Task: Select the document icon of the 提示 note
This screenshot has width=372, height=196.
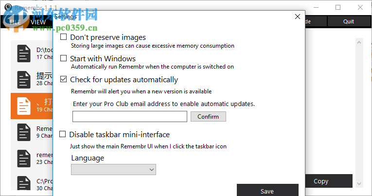Action: pyautogui.click(x=24, y=79)
